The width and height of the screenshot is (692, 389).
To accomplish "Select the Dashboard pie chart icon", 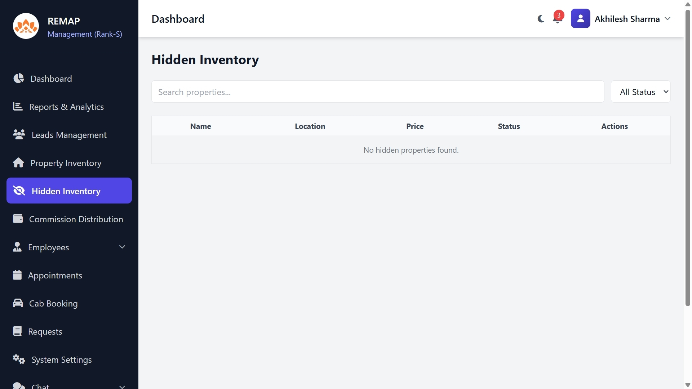I will pyautogui.click(x=18, y=79).
